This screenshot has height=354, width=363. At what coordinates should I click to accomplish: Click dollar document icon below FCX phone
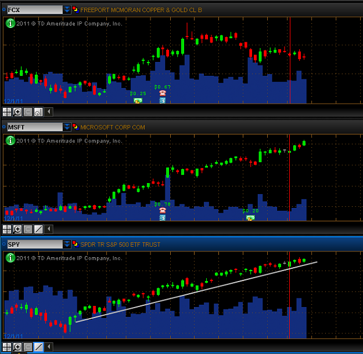(x=163, y=100)
